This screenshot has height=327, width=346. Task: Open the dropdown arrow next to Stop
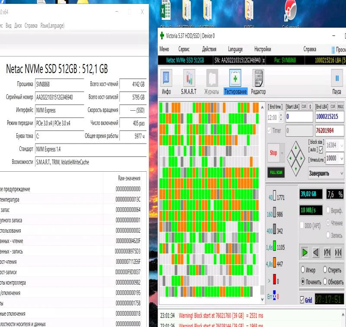click(282, 153)
